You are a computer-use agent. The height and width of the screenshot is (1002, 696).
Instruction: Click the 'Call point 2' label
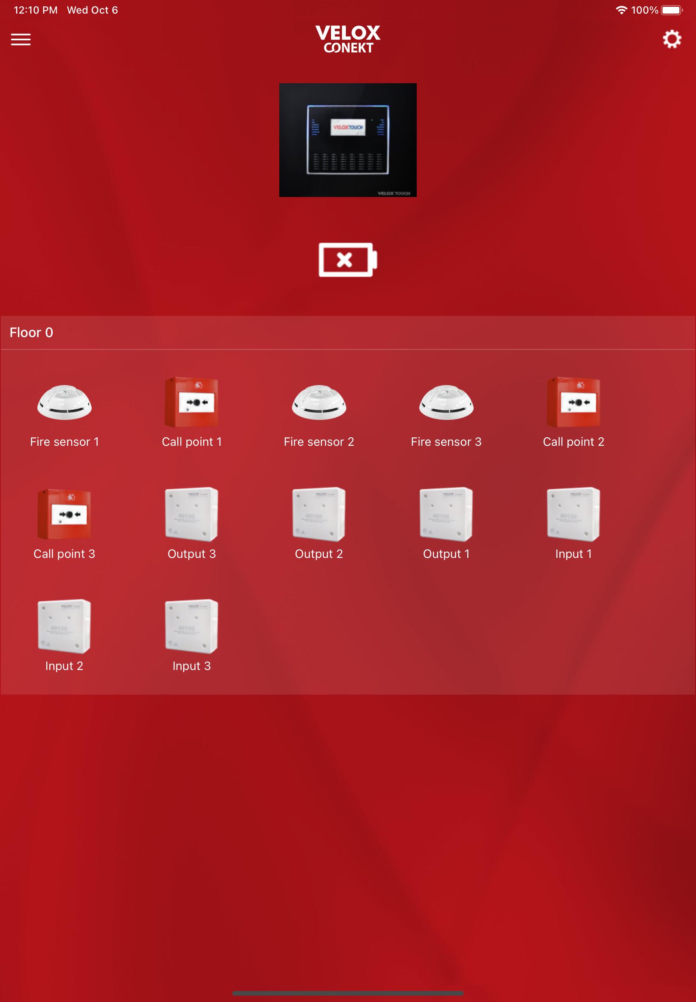point(573,442)
